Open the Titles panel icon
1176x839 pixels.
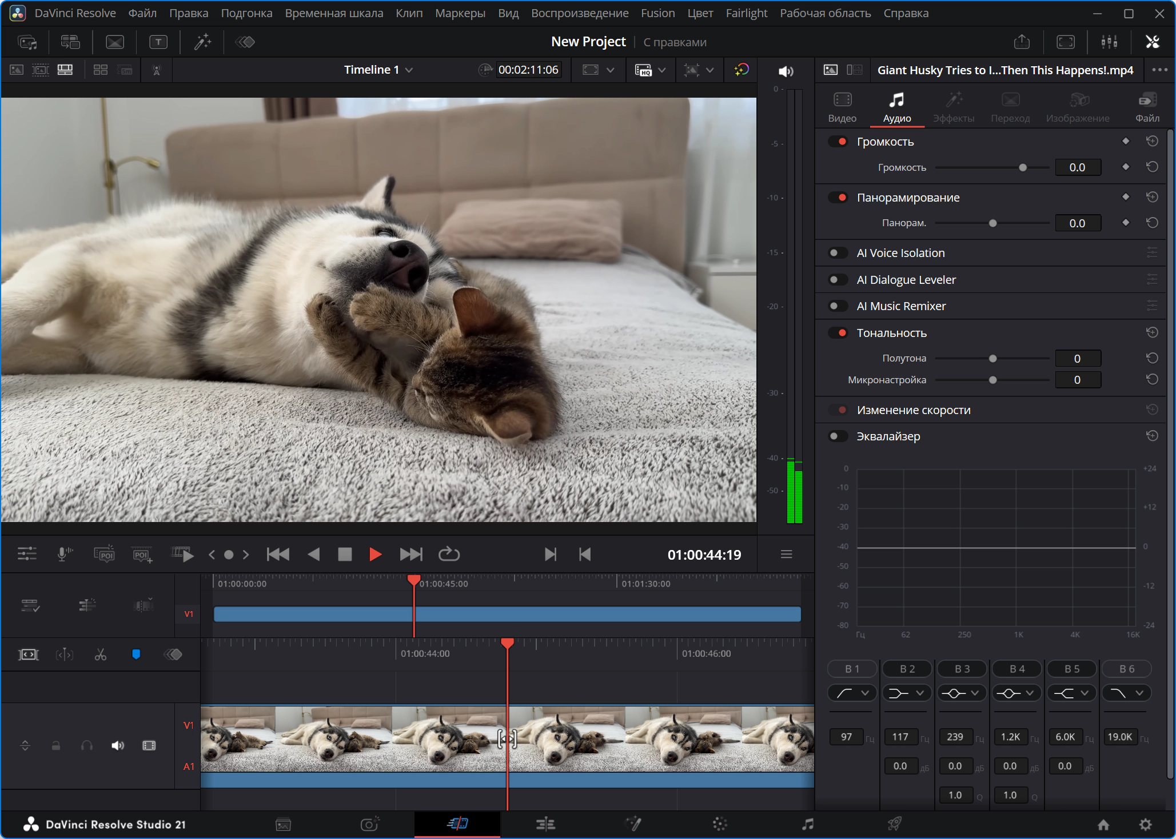tap(158, 42)
